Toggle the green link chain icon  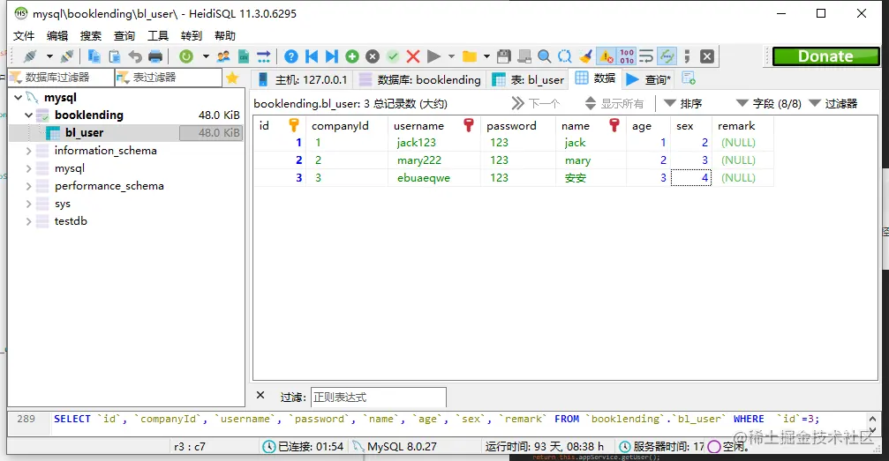(x=667, y=56)
